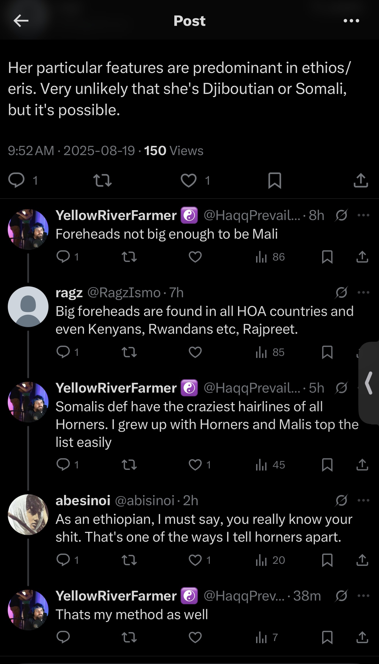View analytics for the 86-view reply
Viewport: 379px width, 664px height.
tap(270, 257)
